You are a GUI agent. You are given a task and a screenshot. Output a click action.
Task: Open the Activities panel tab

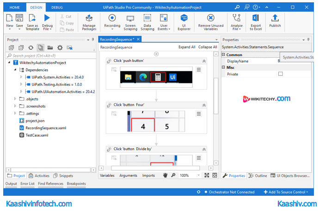pos(39,175)
